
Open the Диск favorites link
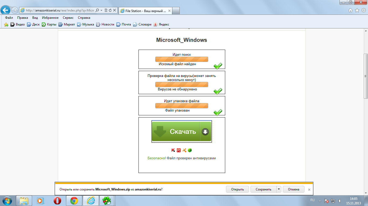pyautogui.click(x=33, y=24)
